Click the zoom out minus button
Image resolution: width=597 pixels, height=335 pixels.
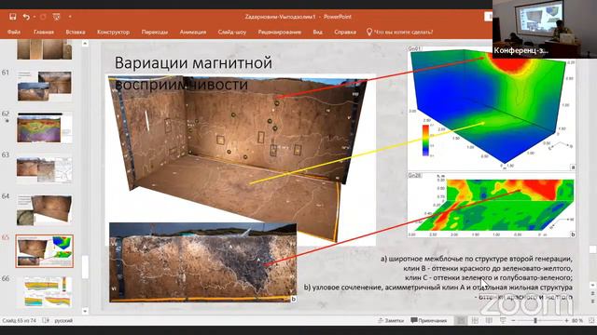513,321
